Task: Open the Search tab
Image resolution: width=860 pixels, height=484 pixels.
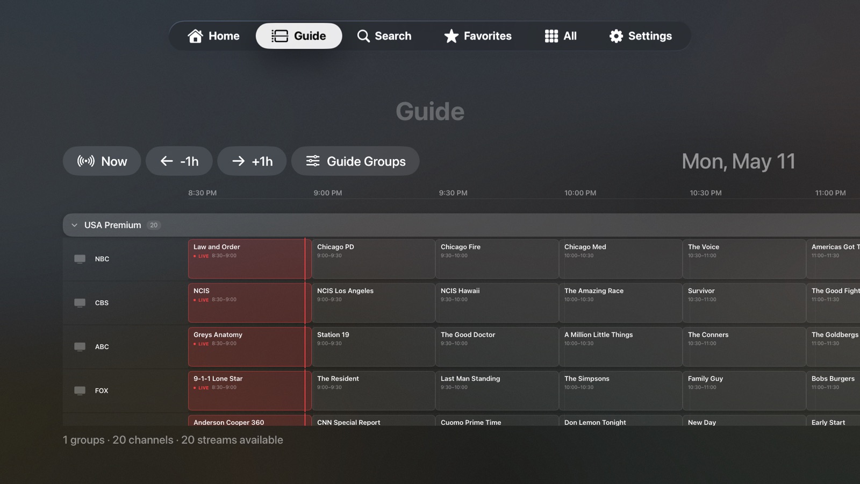Action: coord(384,36)
